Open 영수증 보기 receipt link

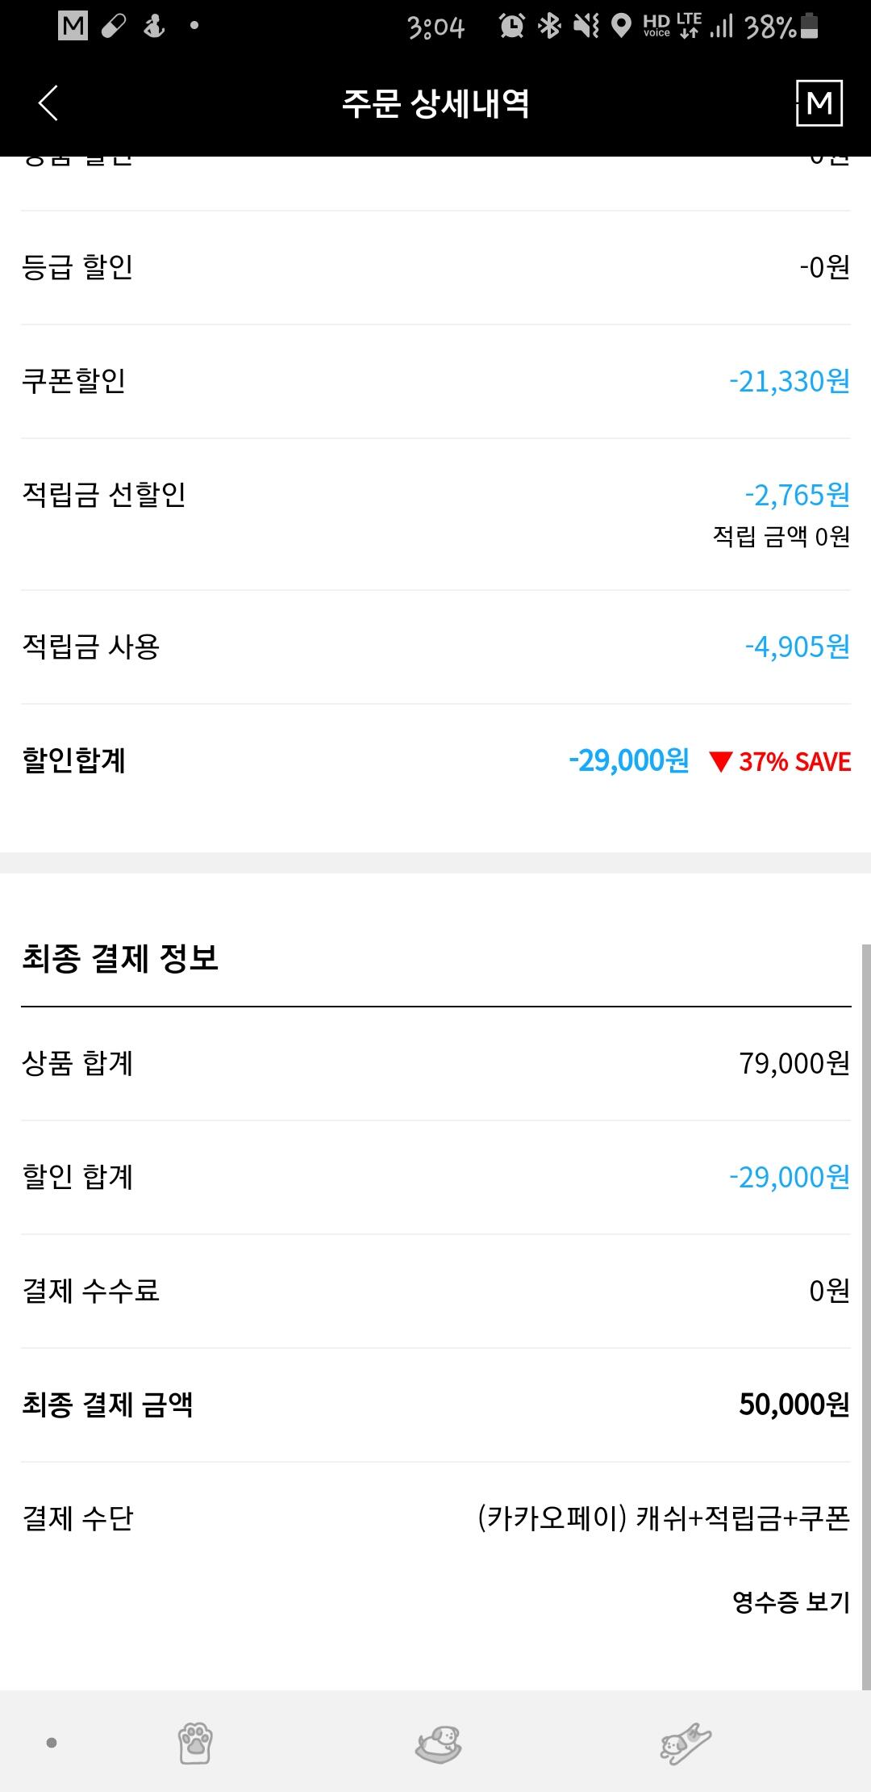[790, 1601]
